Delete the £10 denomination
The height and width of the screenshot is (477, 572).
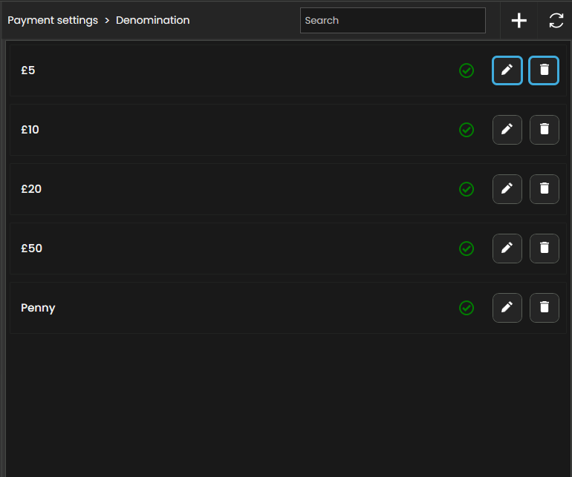[x=544, y=130]
